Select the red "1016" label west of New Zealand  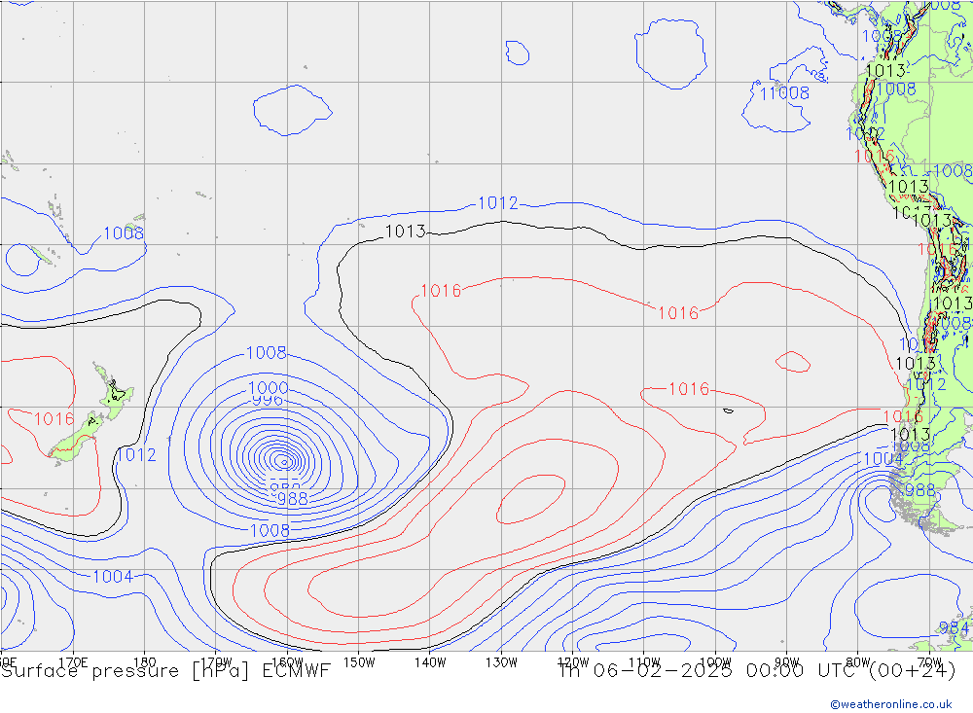pyautogui.click(x=54, y=419)
